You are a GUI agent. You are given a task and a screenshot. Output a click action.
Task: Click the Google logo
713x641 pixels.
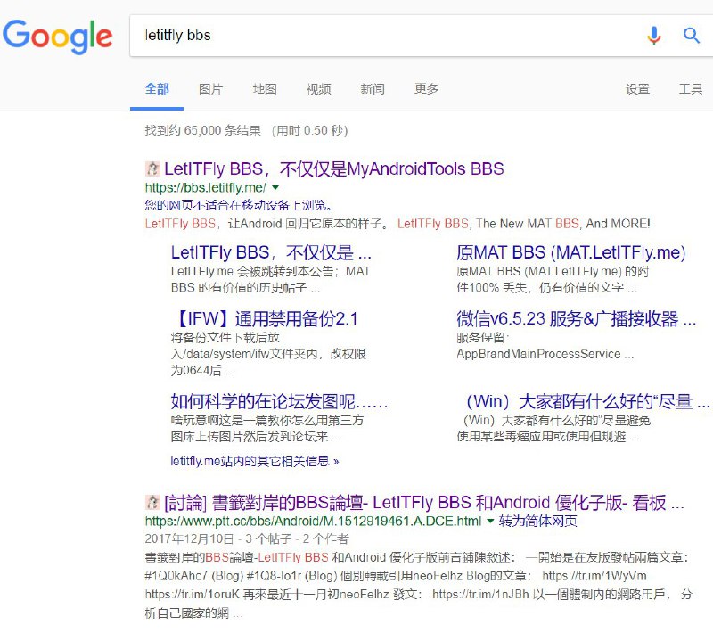coord(57,37)
